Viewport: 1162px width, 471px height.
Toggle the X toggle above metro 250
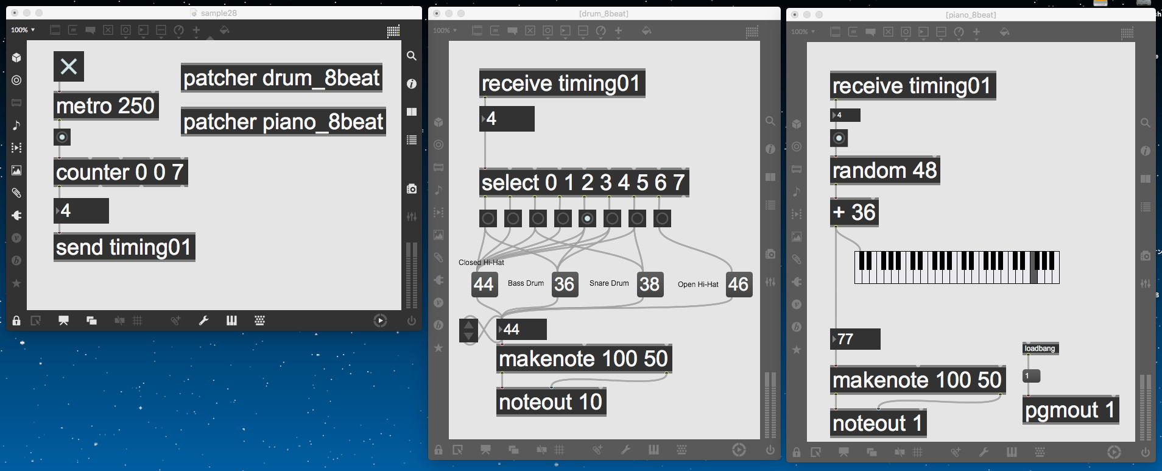tap(69, 66)
